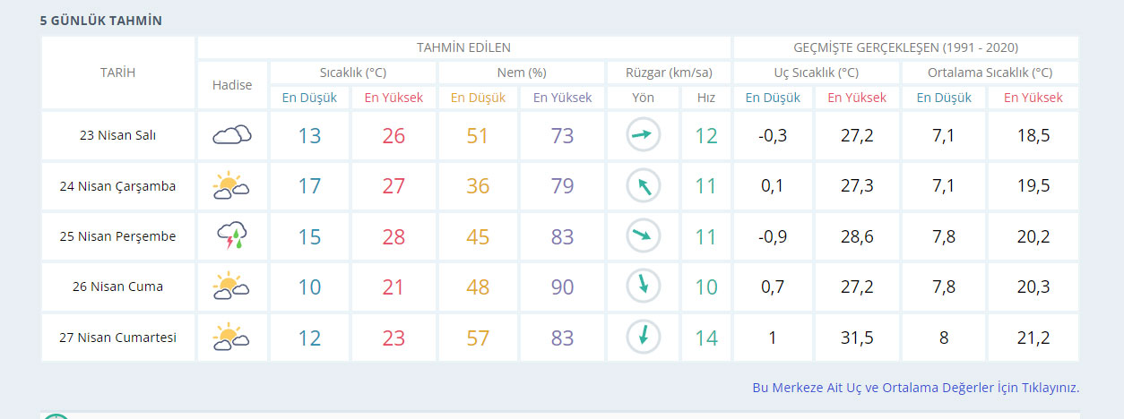Image resolution: width=1124 pixels, height=419 pixels.
Task: Click the cloudy weather icon for 23 Nisan Salı
Action: tap(231, 135)
